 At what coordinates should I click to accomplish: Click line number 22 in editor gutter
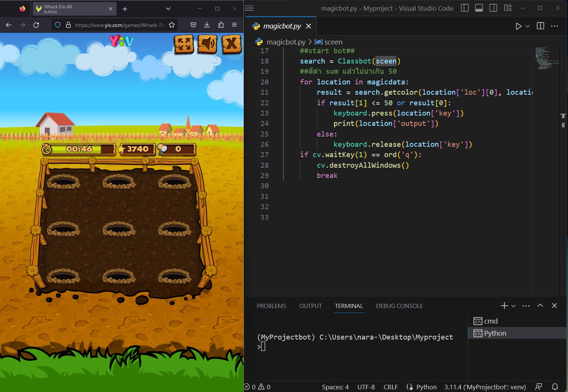tap(264, 103)
